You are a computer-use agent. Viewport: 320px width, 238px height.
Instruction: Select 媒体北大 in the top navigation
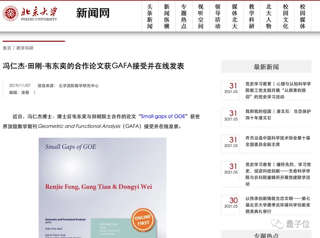pos(235,16)
